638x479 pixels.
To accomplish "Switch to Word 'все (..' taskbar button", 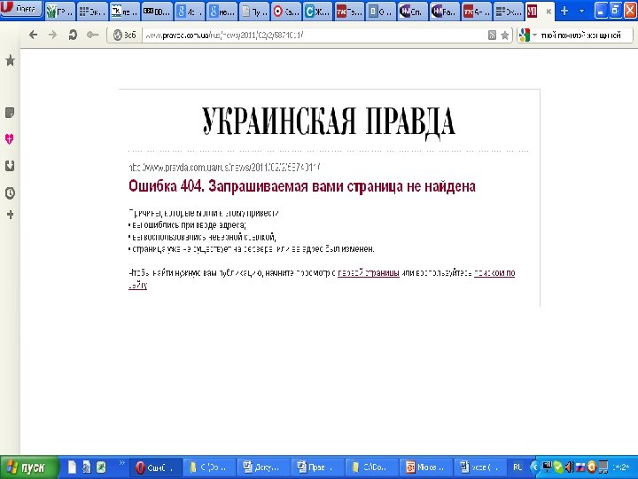I will 480,467.
